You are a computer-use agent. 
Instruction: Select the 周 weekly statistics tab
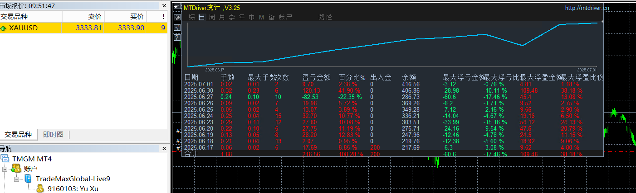click(212, 17)
